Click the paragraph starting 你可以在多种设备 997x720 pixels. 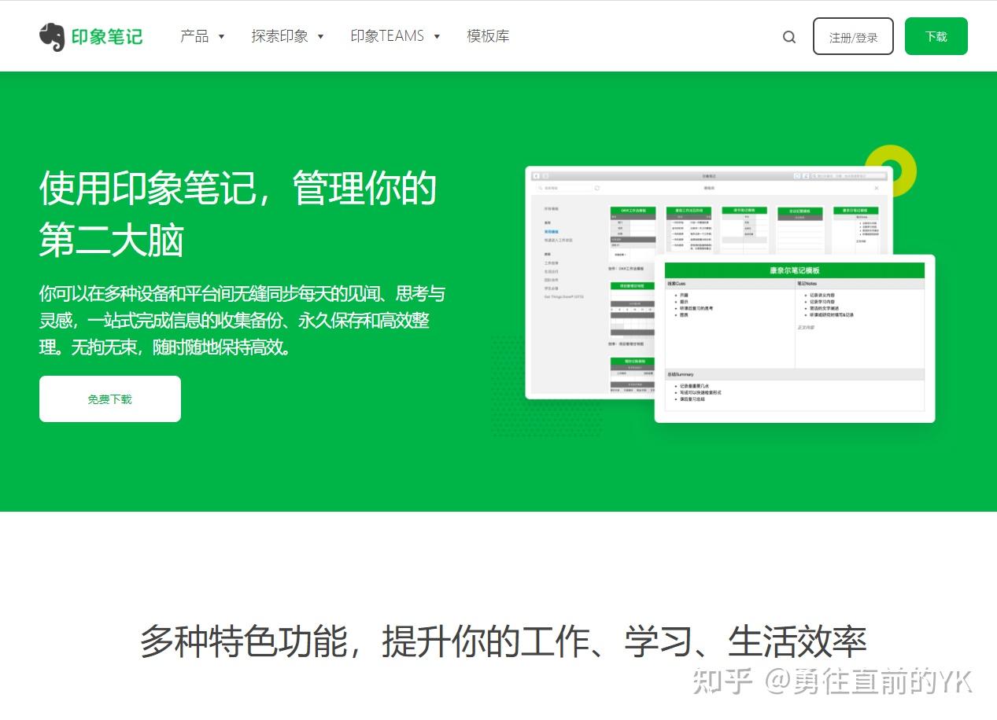(242, 320)
